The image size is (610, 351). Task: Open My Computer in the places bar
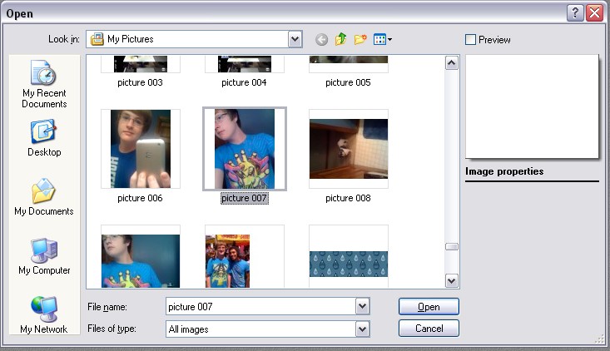click(x=44, y=256)
